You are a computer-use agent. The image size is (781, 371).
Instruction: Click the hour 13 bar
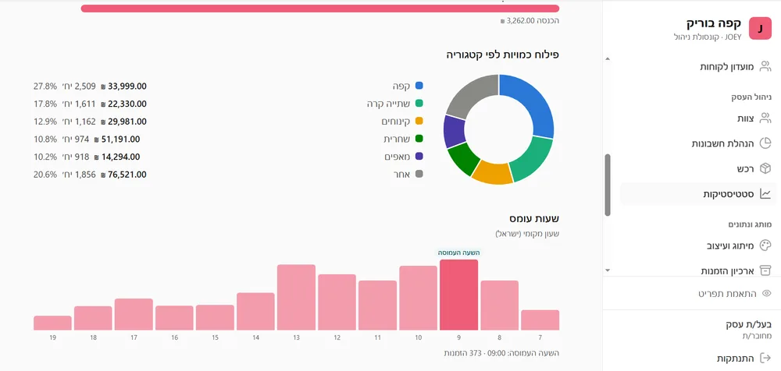[x=296, y=298]
